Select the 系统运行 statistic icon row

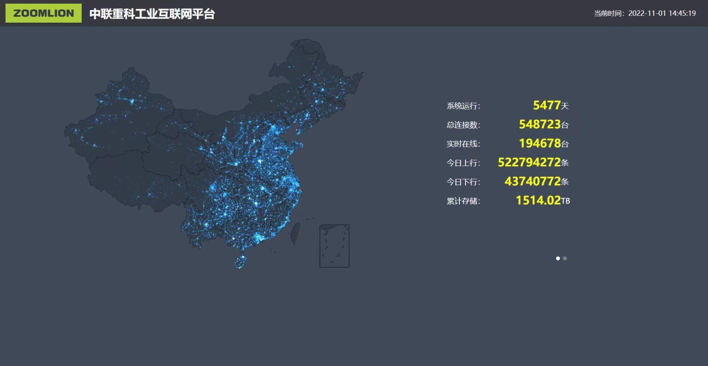pyautogui.click(x=506, y=106)
